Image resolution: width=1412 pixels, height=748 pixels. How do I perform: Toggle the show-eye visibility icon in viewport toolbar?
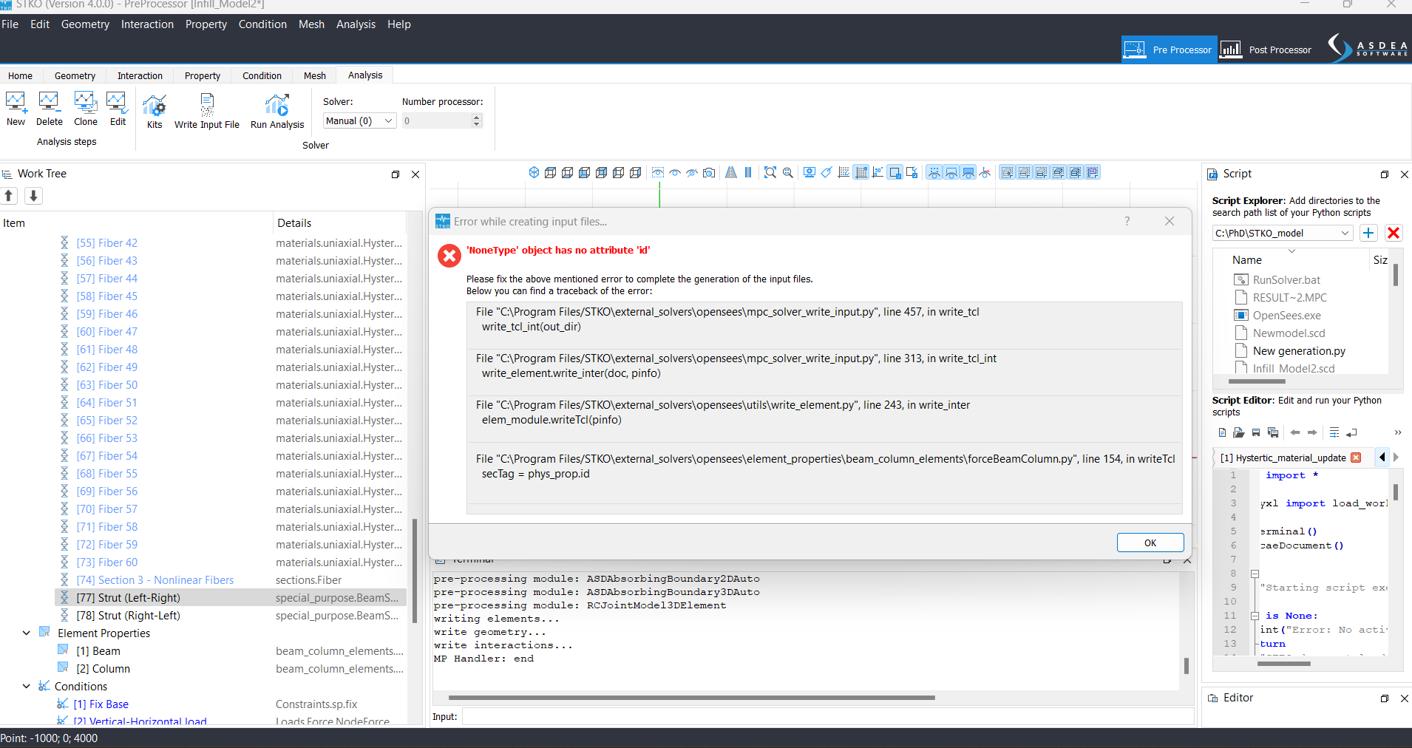675,172
